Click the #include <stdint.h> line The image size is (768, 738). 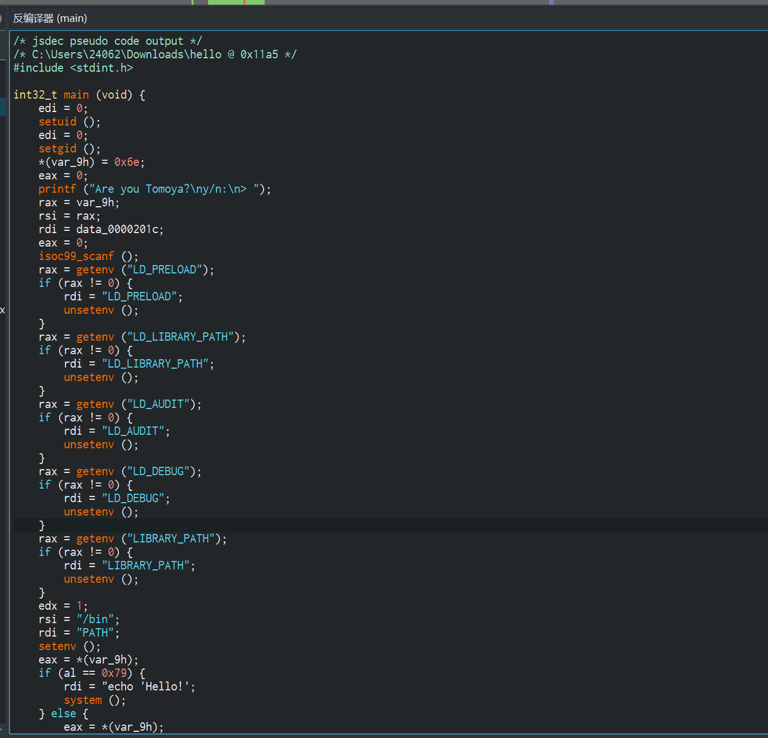[73, 68]
